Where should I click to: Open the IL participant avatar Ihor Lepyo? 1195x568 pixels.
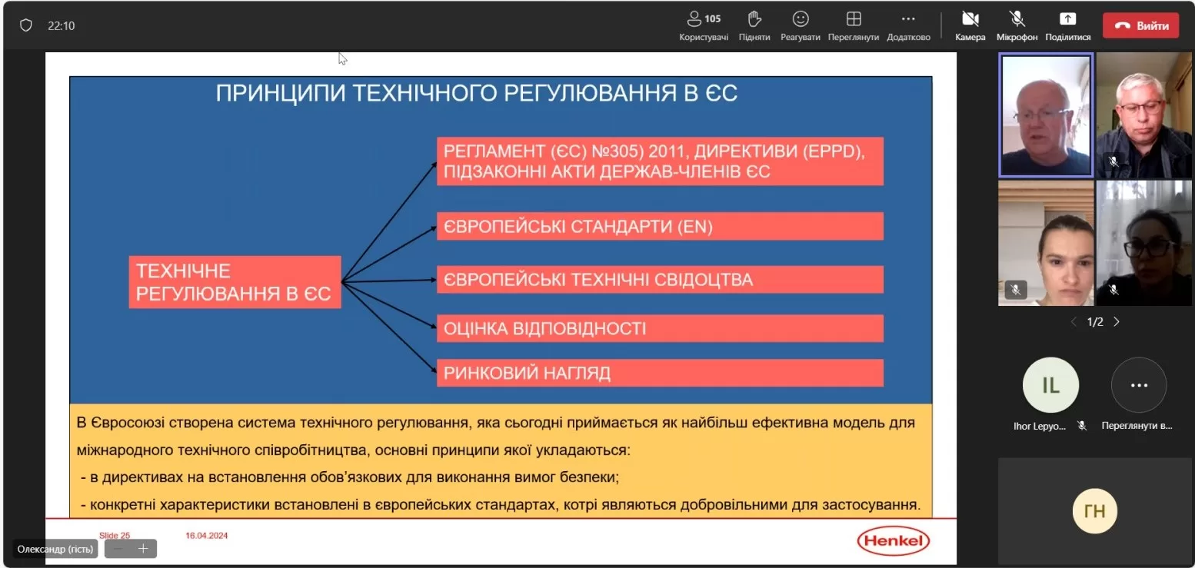[1050, 385]
